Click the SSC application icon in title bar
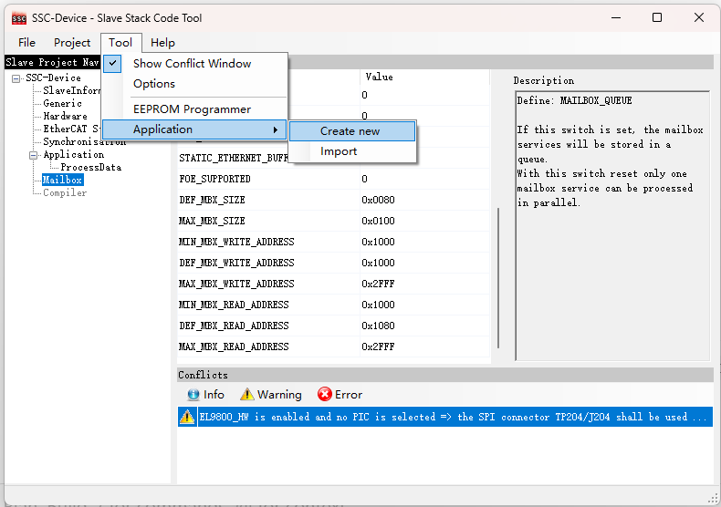 pyautogui.click(x=19, y=18)
